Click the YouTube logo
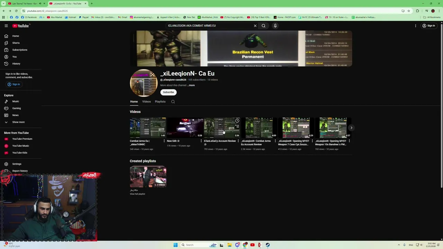Image resolution: width=443 pixels, height=249 pixels. coord(21,26)
